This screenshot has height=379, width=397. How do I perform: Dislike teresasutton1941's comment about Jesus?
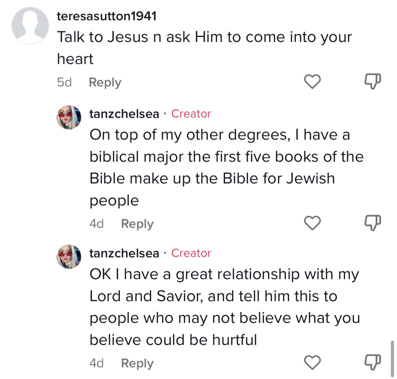[373, 81]
